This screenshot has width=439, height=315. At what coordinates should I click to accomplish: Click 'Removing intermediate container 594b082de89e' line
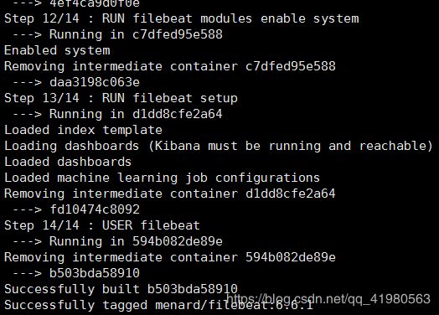point(170,257)
